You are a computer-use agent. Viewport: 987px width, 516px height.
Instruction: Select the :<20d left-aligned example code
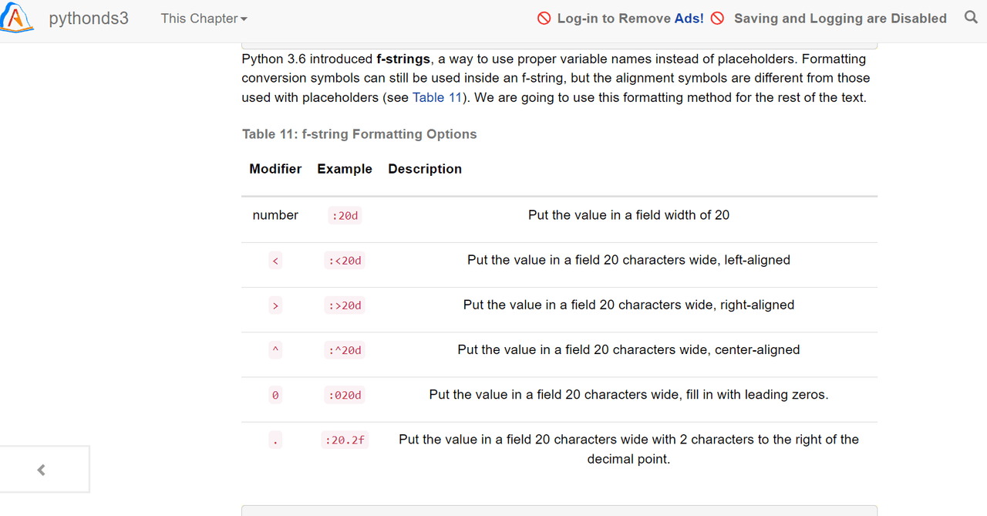point(344,261)
